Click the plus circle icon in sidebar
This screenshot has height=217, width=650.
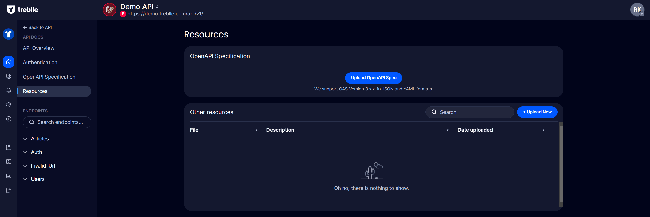9,119
